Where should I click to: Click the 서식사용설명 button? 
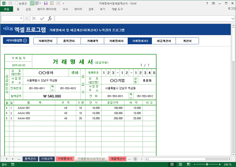[x=16, y=41]
